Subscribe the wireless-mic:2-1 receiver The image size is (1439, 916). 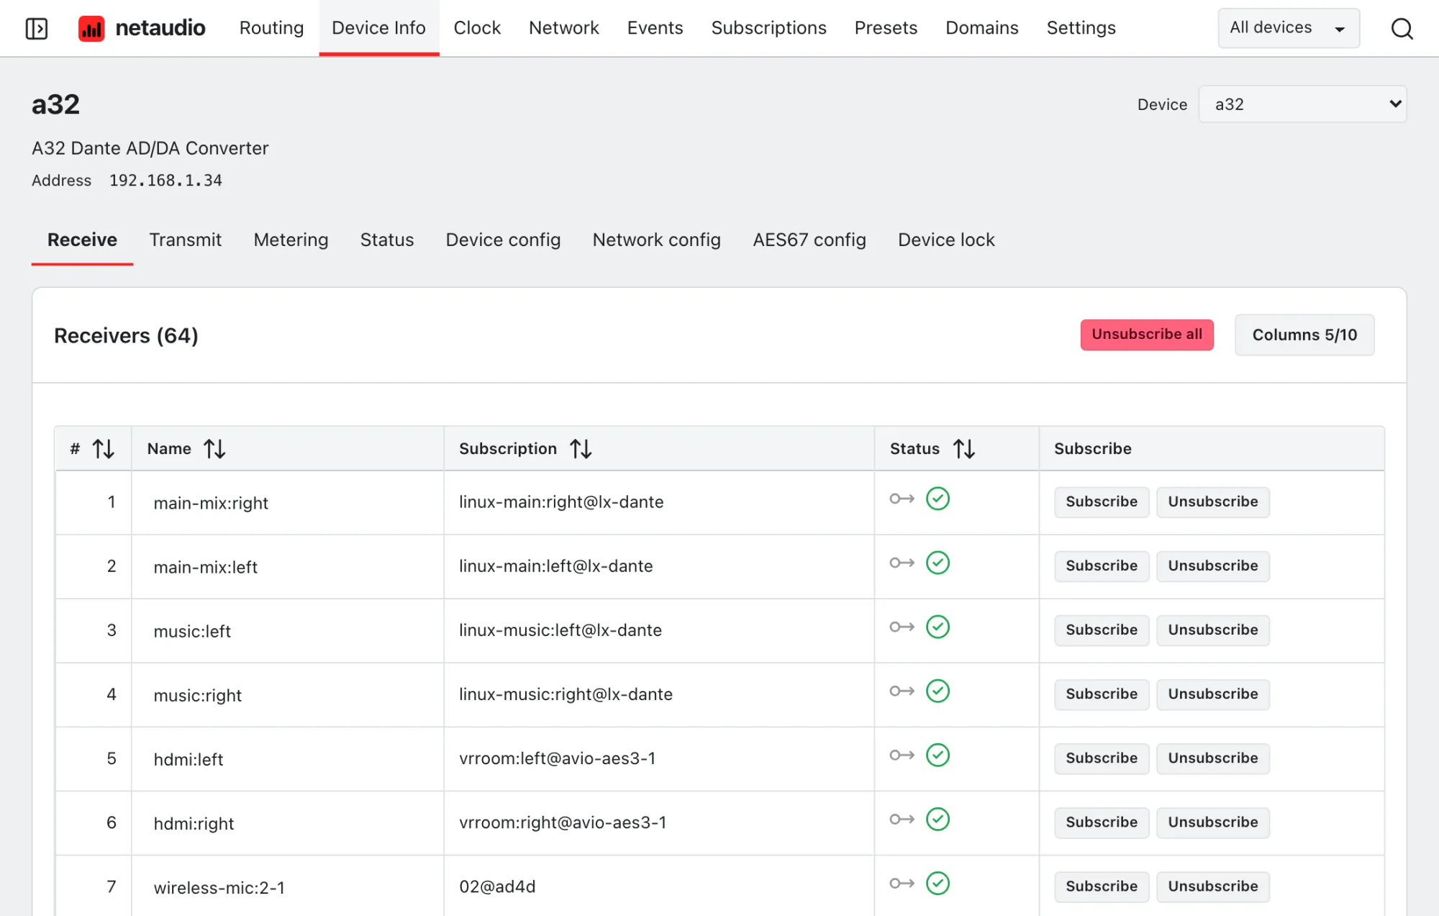pos(1102,886)
